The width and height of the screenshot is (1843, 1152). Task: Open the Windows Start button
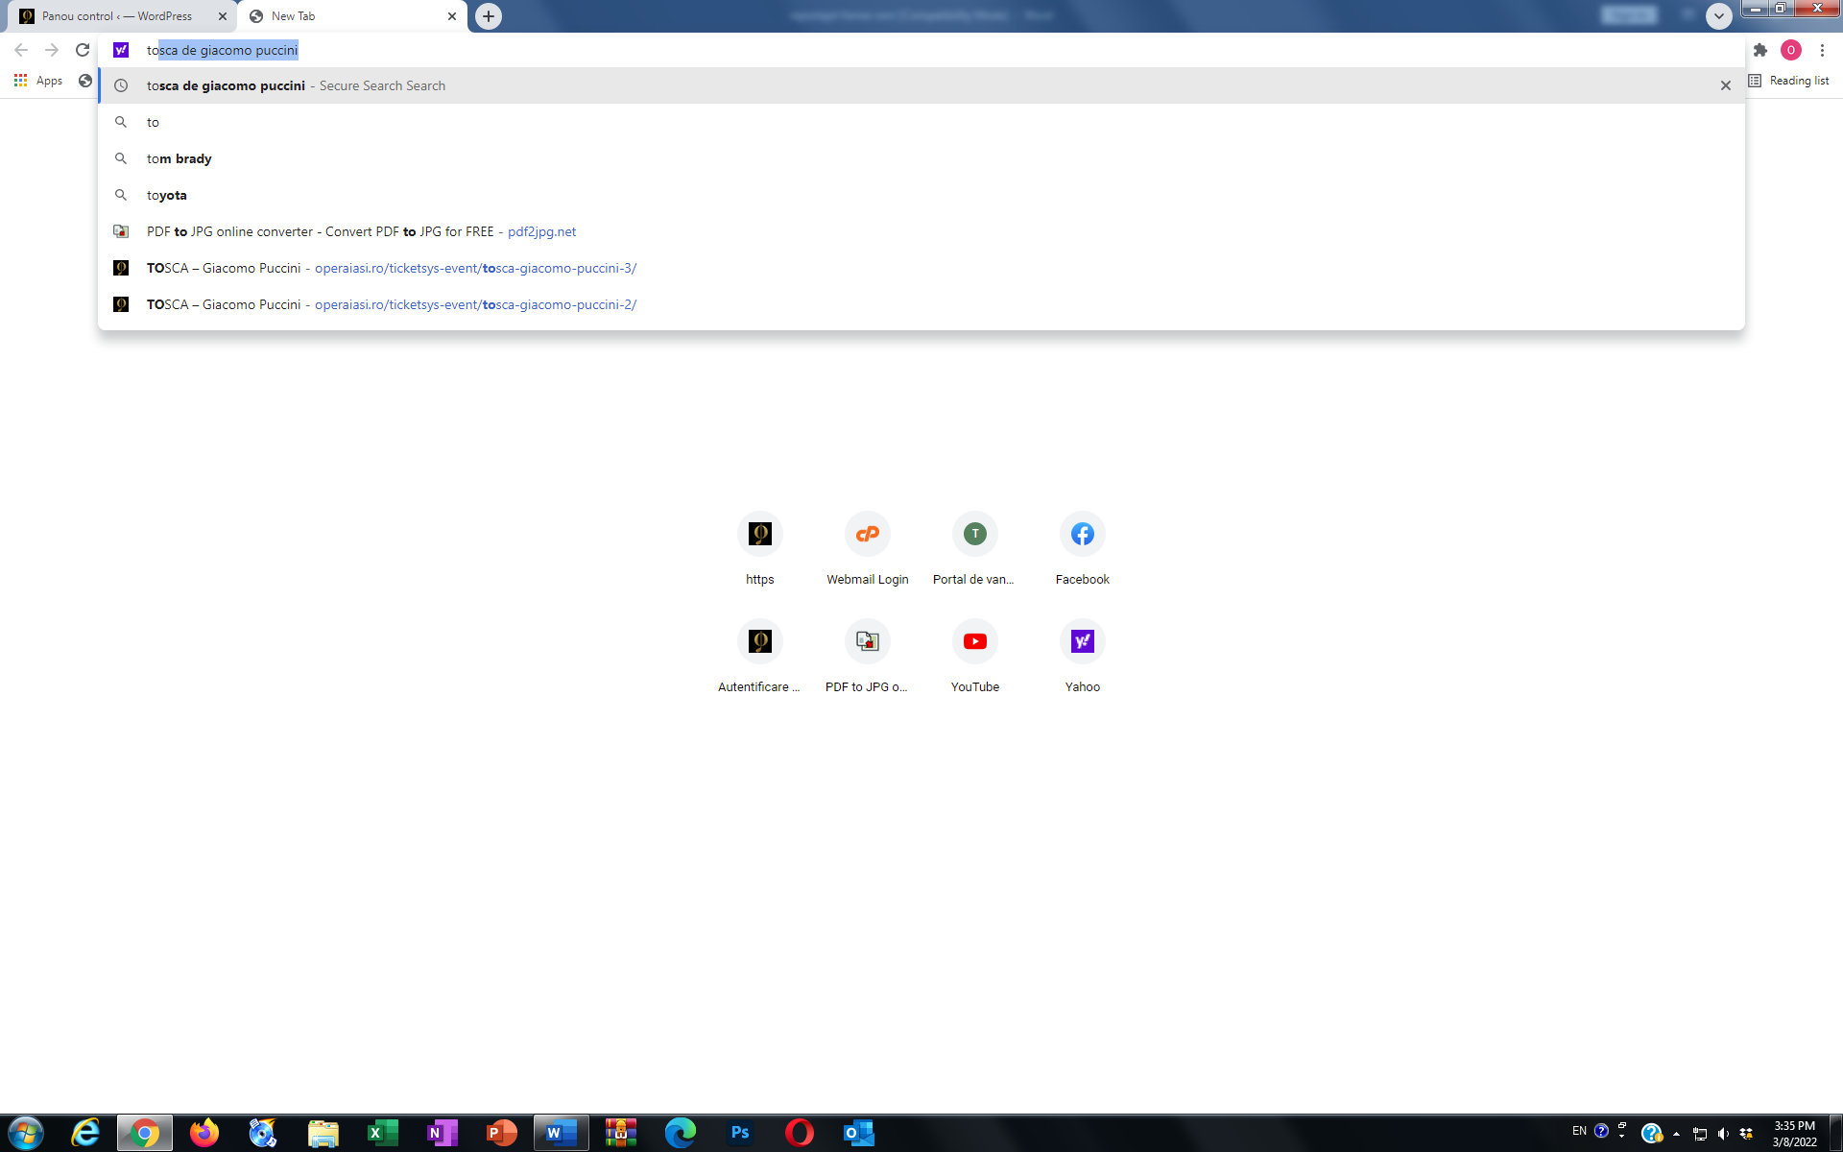click(26, 1133)
